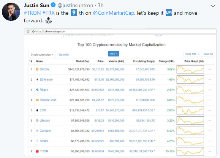Click the Next 100 button

tap(192, 54)
